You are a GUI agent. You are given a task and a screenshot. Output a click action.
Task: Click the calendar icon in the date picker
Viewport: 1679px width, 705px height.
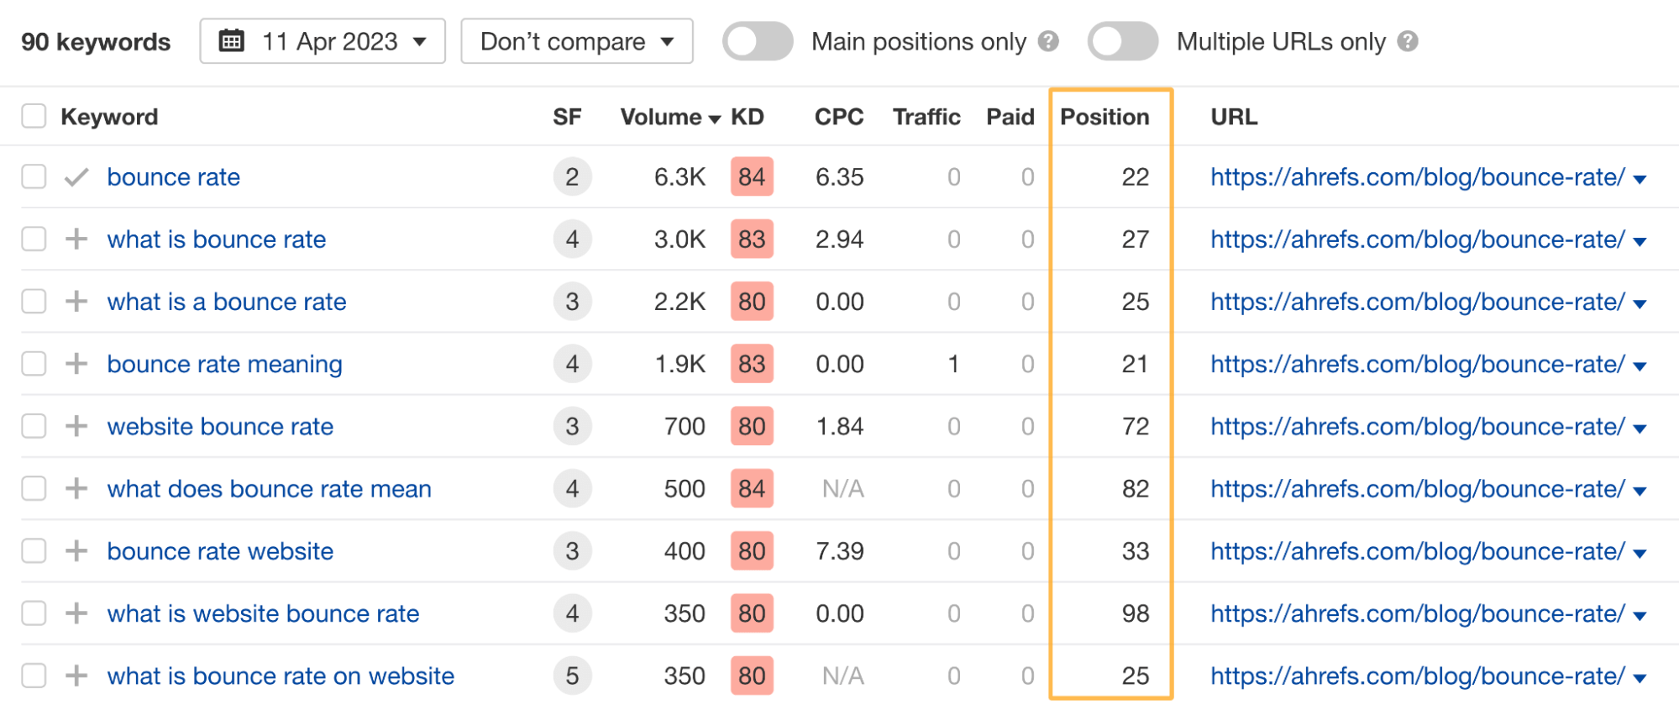click(x=231, y=40)
